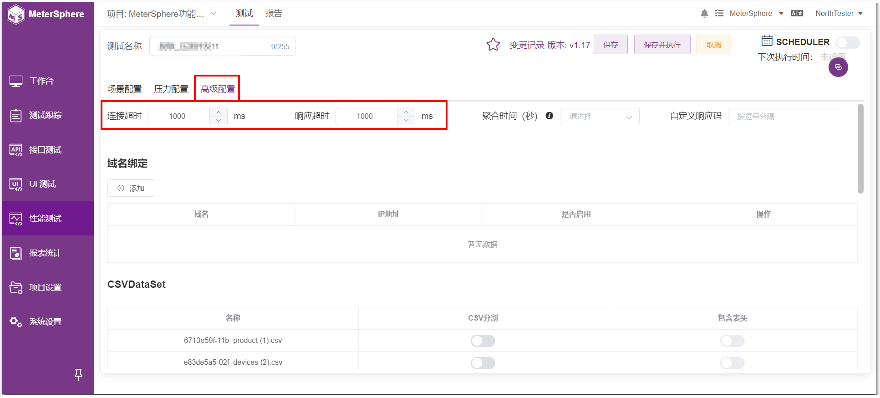The image size is (880, 398).
Task: Click the 测试名称 input field
Action: (222, 46)
